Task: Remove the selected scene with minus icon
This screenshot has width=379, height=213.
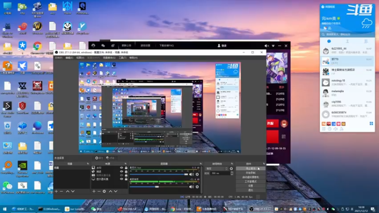Action: pos(62,191)
